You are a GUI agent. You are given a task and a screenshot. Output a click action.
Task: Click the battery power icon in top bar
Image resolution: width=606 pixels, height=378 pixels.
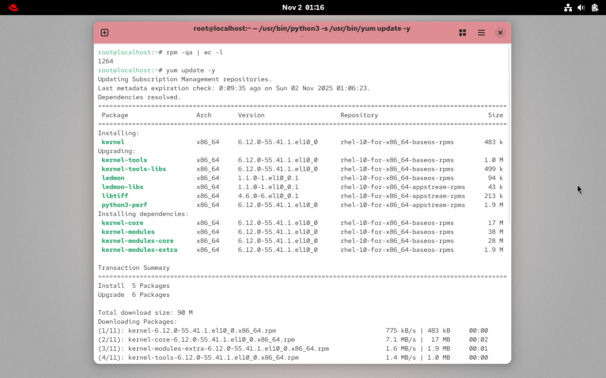coord(595,8)
